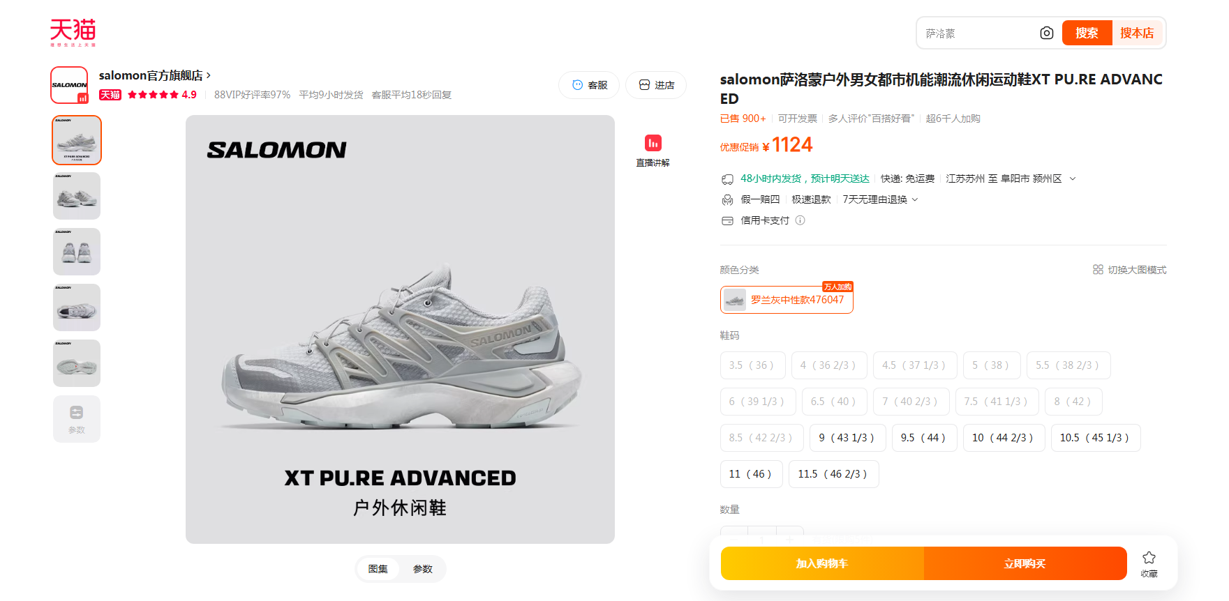Add product to shopping cart
Image resolution: width=1229 pixels, height=601 pixels.
[x=822, y=563]
